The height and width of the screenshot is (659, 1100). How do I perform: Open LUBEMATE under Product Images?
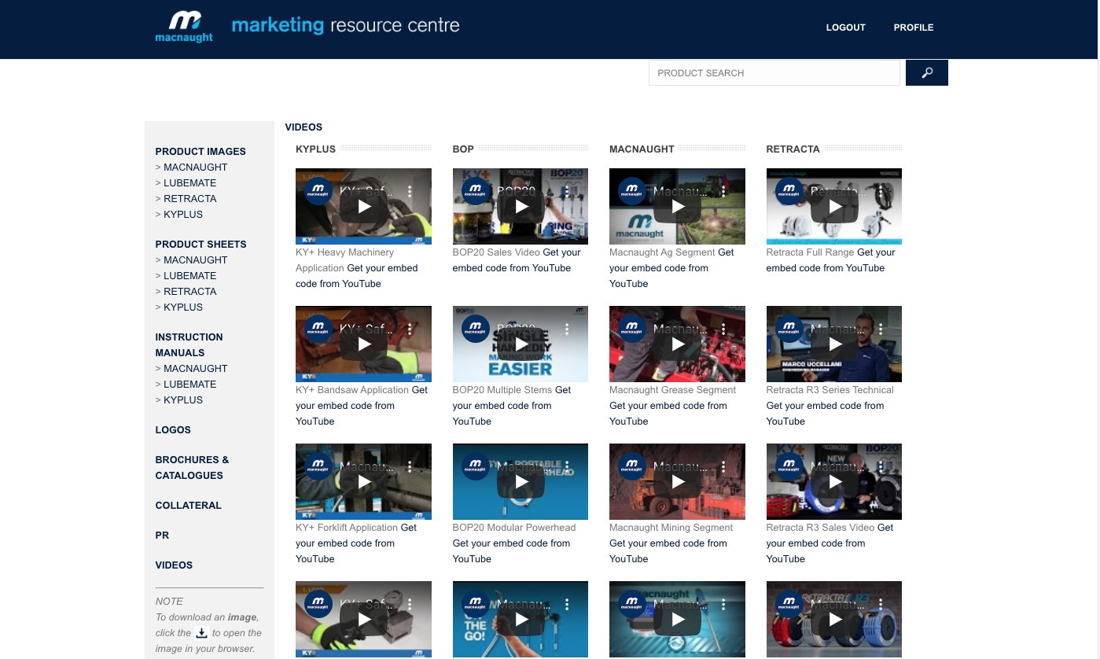[x=189, y=182]
